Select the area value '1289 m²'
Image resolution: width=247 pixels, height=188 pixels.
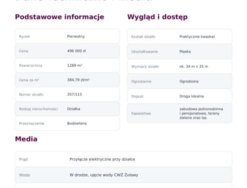tap(75, 65)
